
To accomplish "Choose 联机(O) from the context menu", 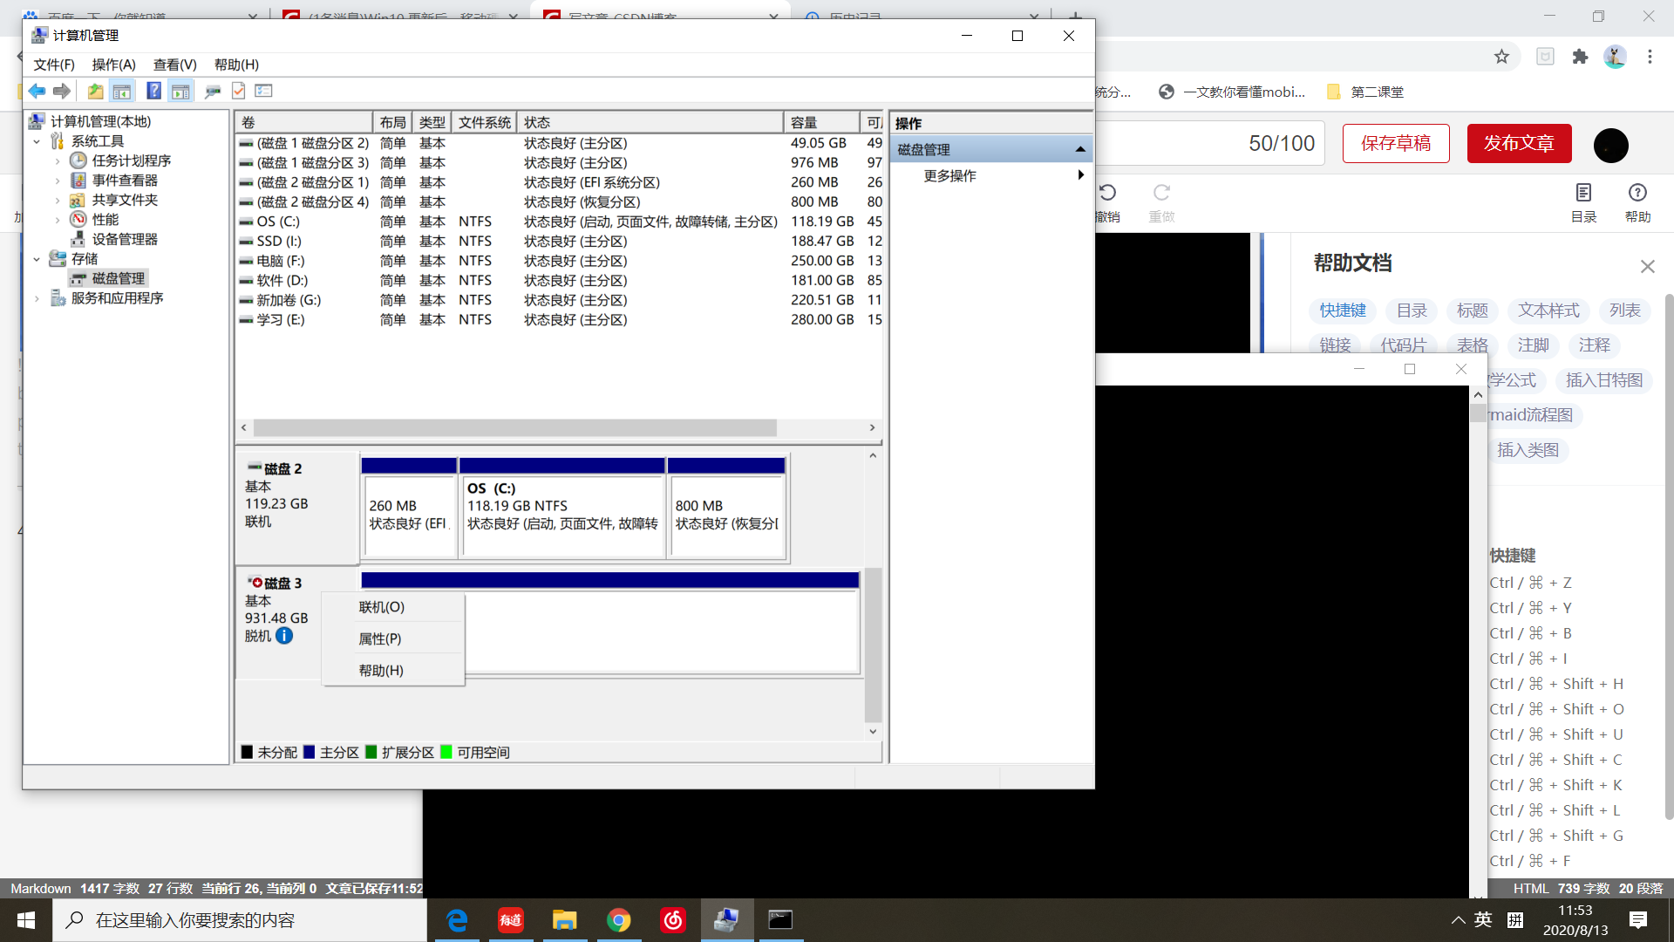I will click(x=382, y=607).
